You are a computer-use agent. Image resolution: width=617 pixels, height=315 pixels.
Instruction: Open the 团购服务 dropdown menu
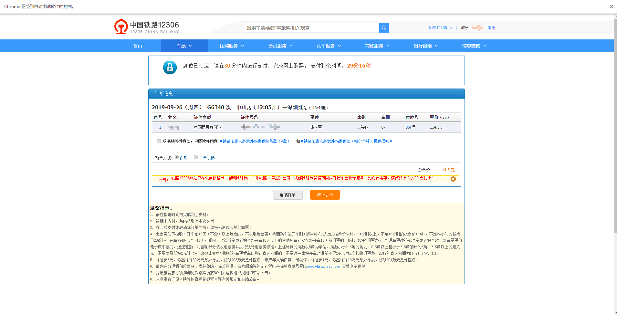232,46
